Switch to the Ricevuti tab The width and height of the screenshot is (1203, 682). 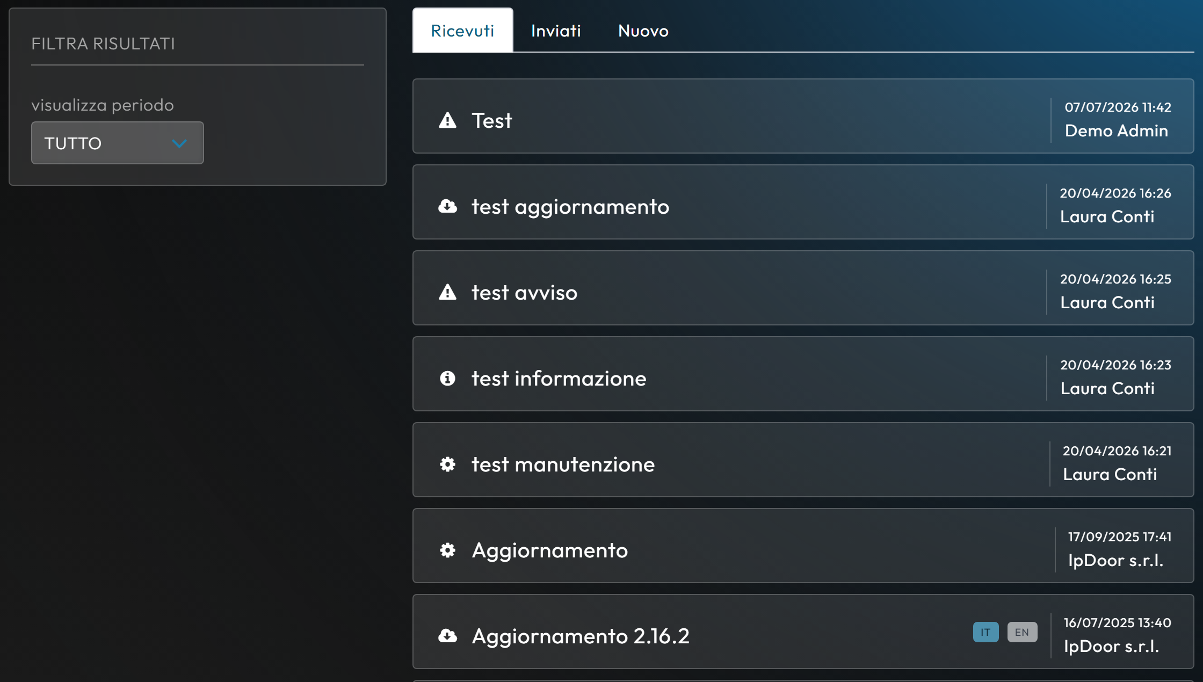[462, 30]
